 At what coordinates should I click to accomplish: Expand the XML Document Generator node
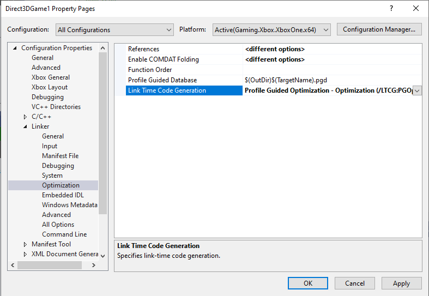point(25,254)
